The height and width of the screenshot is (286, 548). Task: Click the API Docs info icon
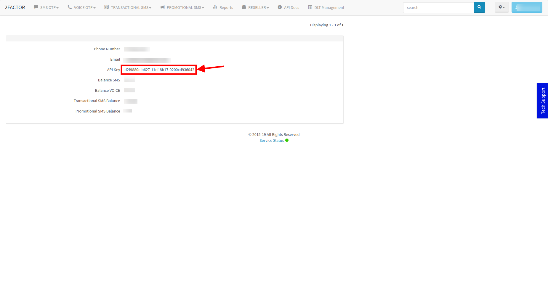click(x=280, y=7)
